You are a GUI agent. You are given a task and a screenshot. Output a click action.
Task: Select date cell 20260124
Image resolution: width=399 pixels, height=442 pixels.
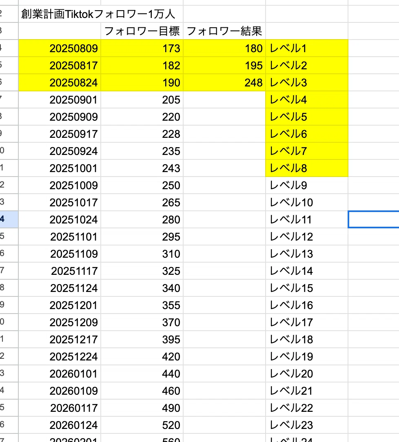point(60,425)
